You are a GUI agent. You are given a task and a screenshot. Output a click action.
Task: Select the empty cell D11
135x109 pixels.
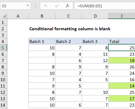(95, 86)
